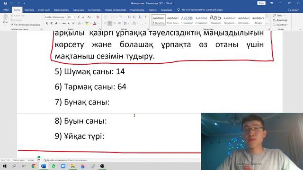Use the Format Painter brush
Viewport: 303px width, 170px height.
[x=25, y=25]
